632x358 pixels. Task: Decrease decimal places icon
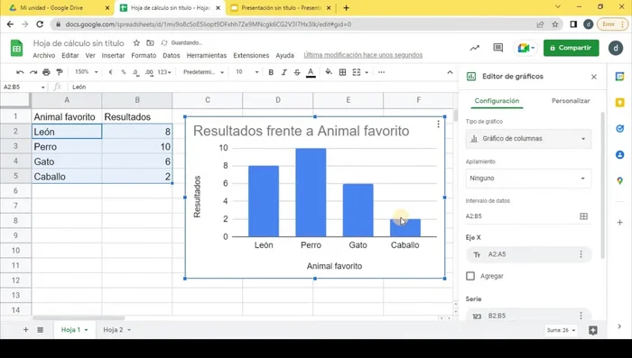(135, 72)
